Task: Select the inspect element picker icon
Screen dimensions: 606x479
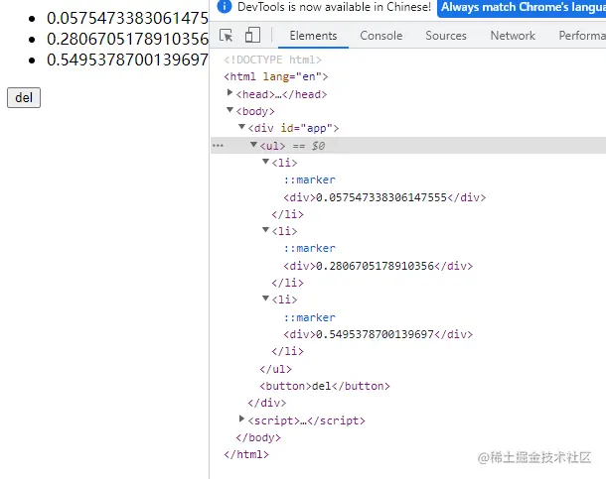Action: click(227, 36)
